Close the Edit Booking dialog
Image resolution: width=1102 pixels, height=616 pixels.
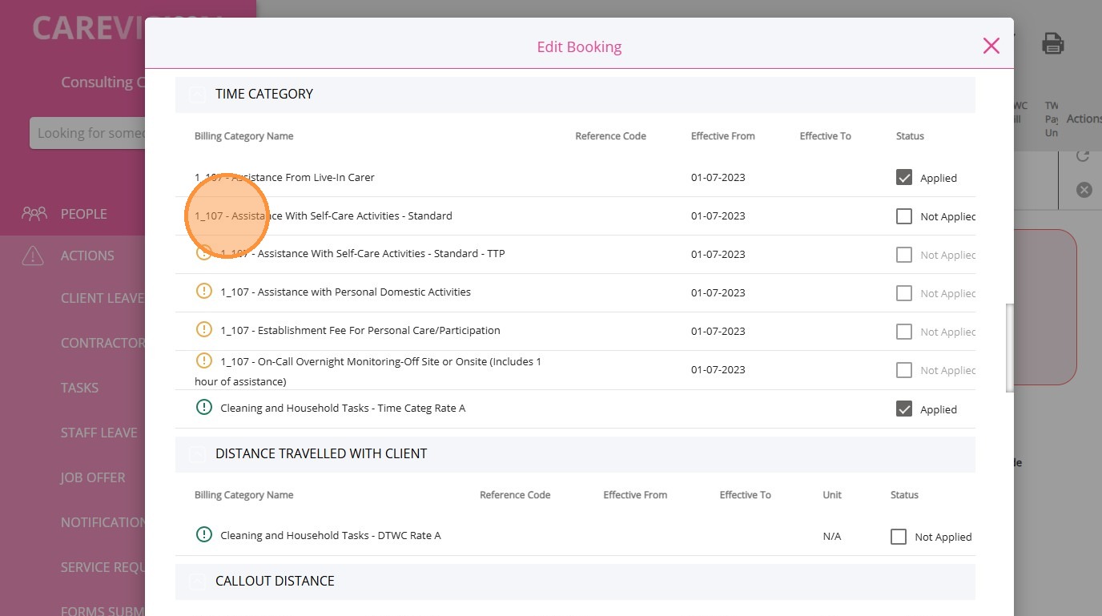(x=991, y=46)
